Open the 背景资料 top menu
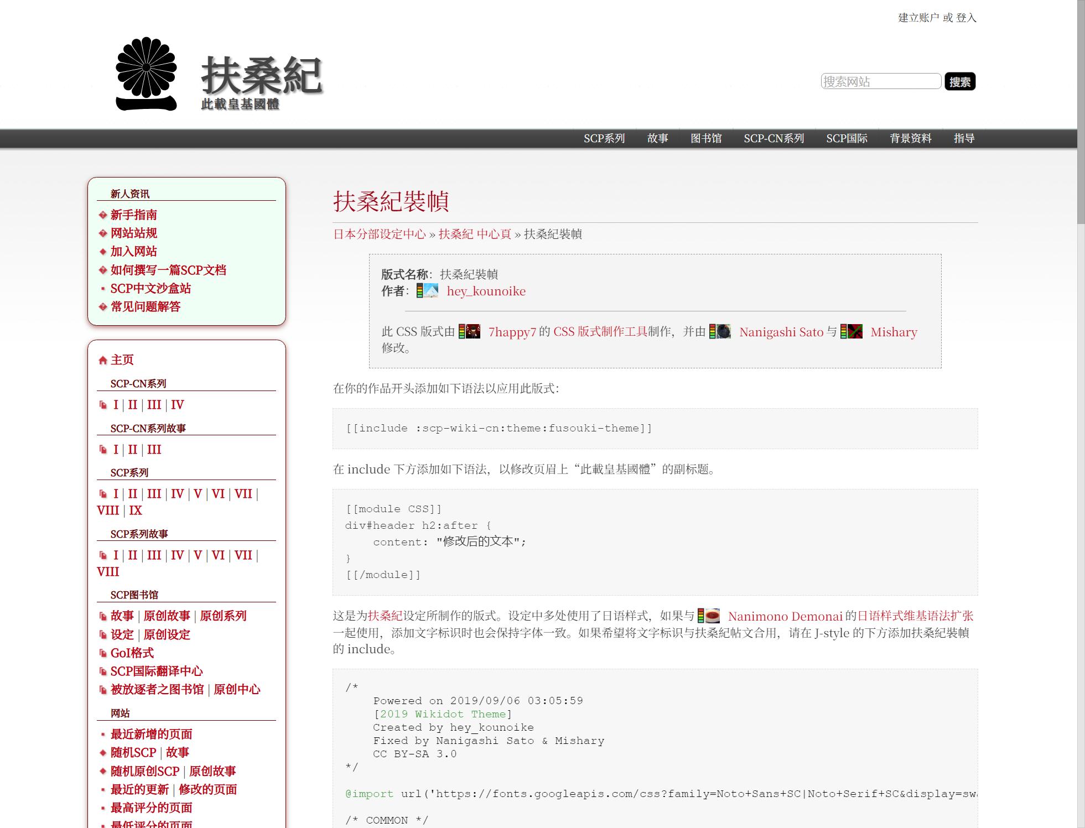The image size is (1085, 828). click(x=910, y=138)
